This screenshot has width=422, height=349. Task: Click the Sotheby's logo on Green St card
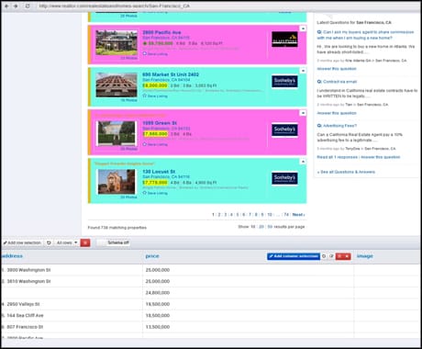pyautogui.click(x=284, y=130)
